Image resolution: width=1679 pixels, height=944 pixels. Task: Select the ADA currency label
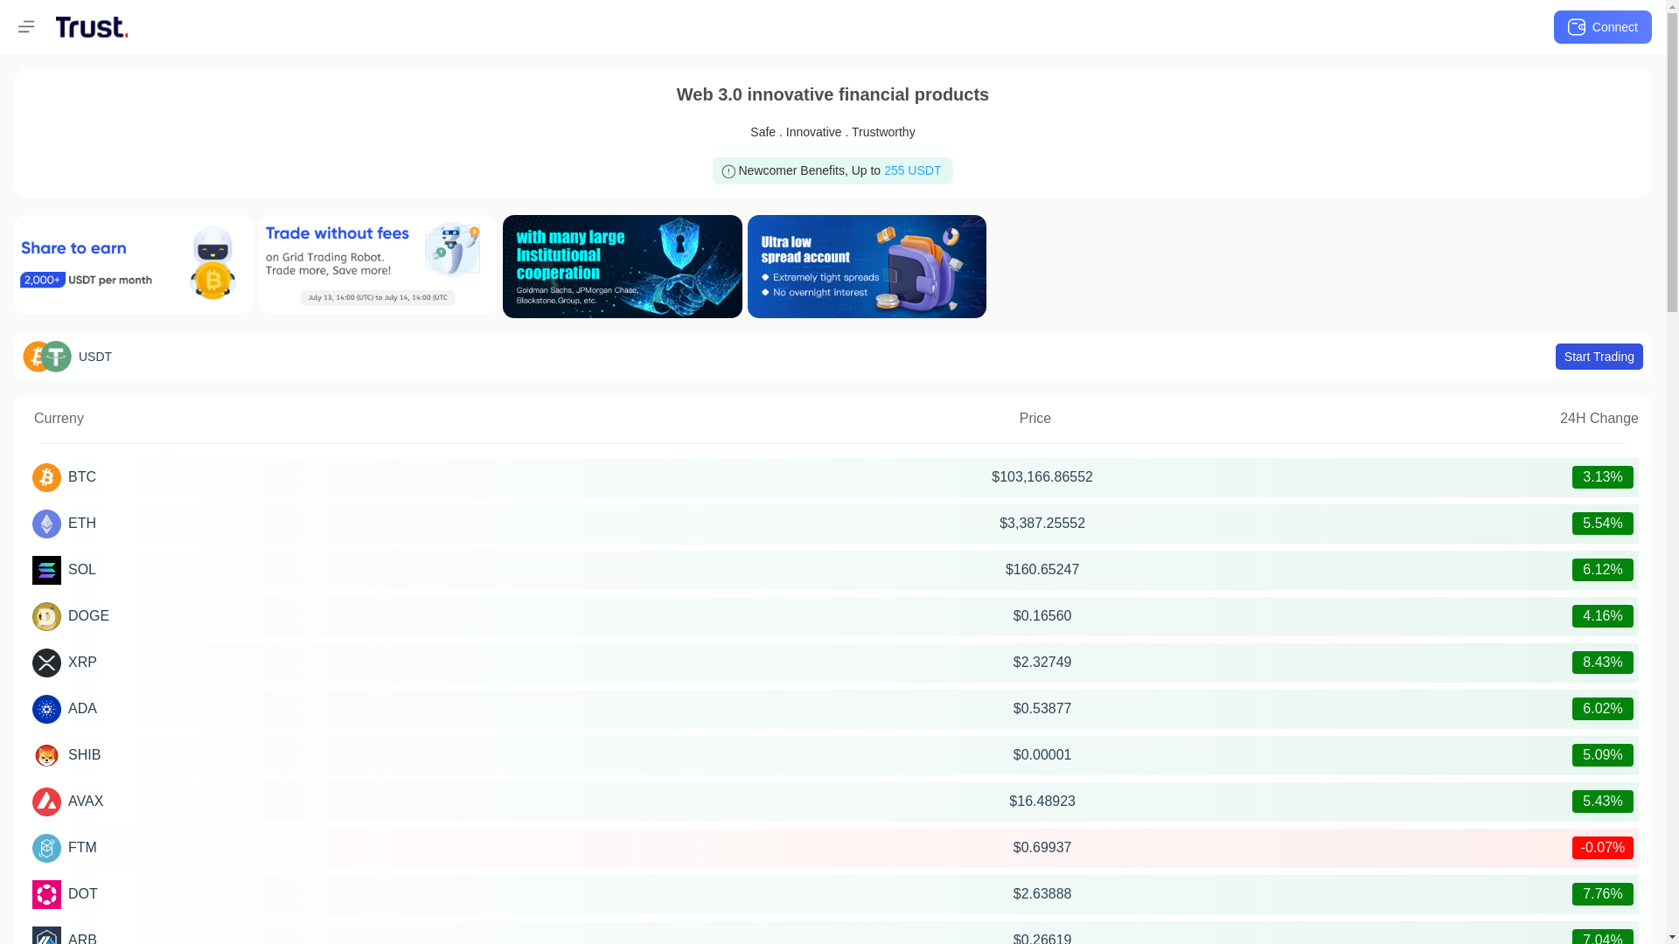82,709
